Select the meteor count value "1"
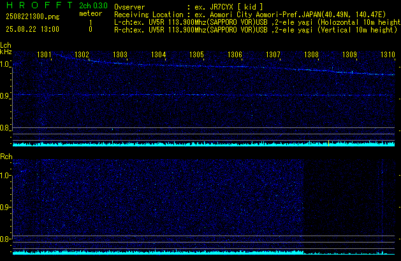 91,22
